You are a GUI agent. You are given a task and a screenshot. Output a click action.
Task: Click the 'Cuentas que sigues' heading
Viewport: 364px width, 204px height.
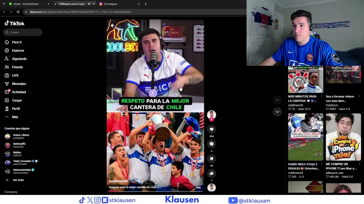click(17, 129)
